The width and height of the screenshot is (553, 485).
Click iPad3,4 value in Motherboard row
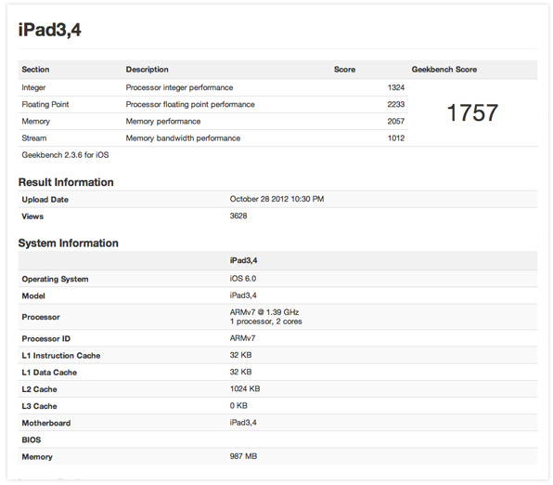pyautogui.click(x=243, y=423)
